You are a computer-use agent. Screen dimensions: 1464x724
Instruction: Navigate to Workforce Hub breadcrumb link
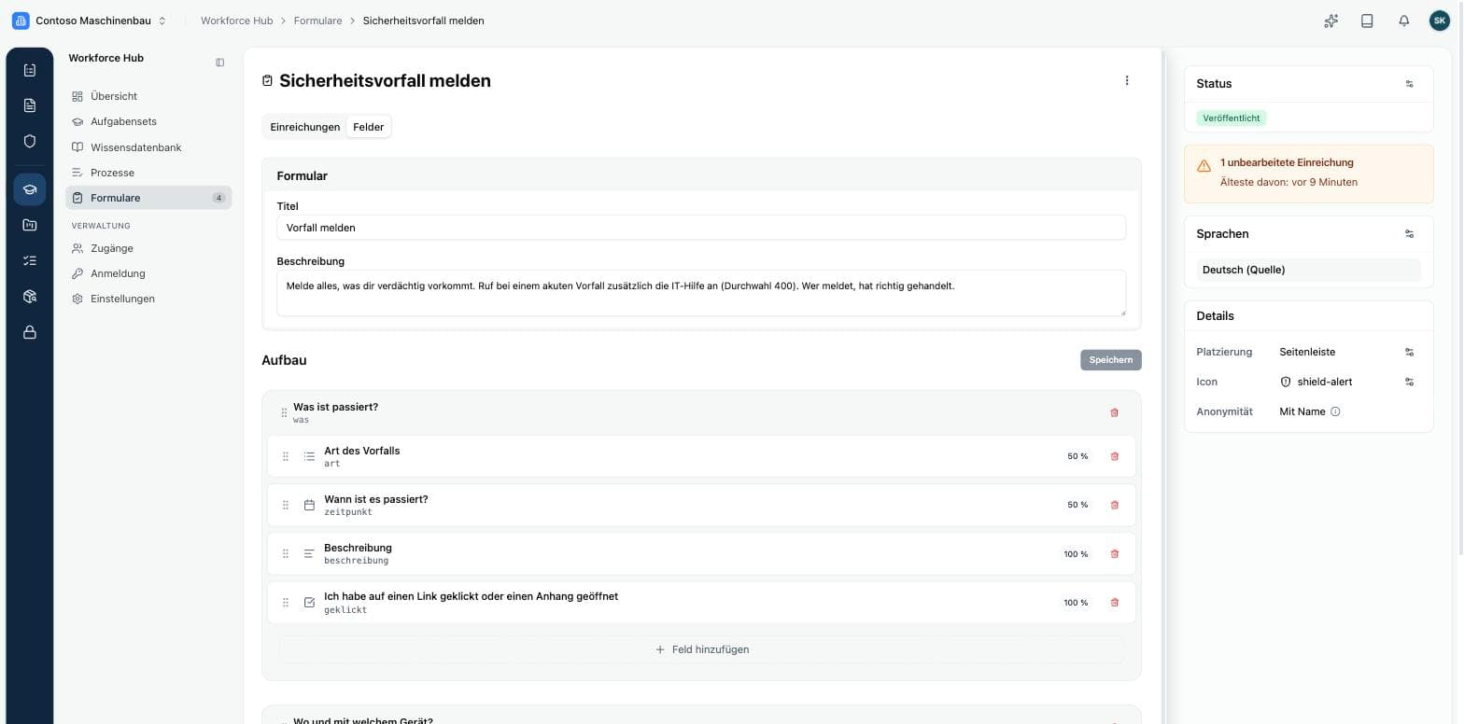(237, 21)
